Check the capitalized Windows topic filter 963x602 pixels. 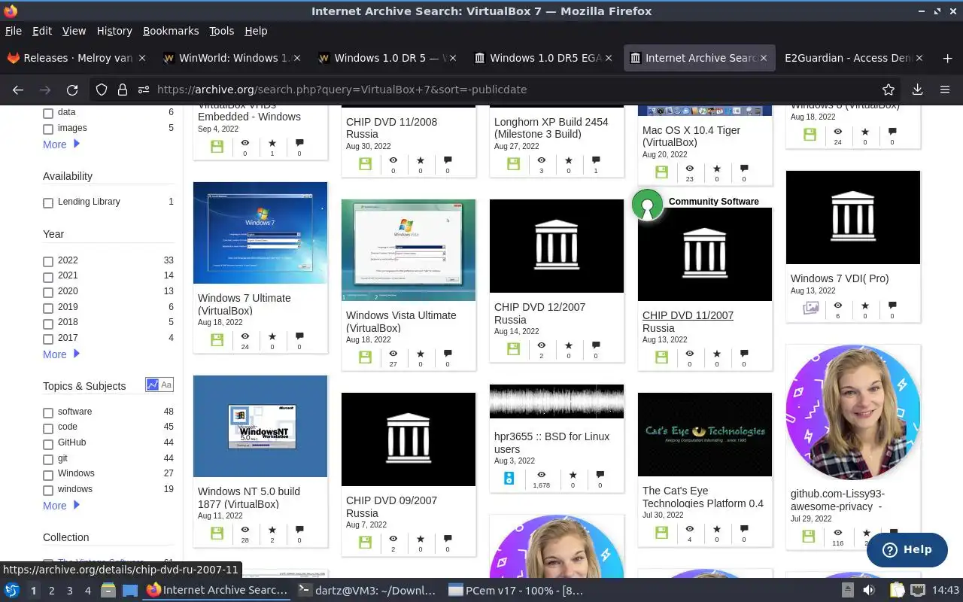[48, 475]
